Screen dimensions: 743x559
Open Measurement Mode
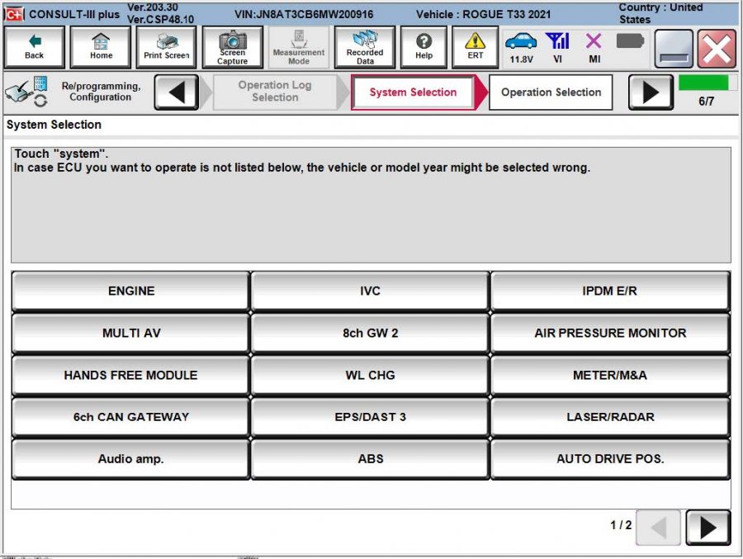(298, 46)
